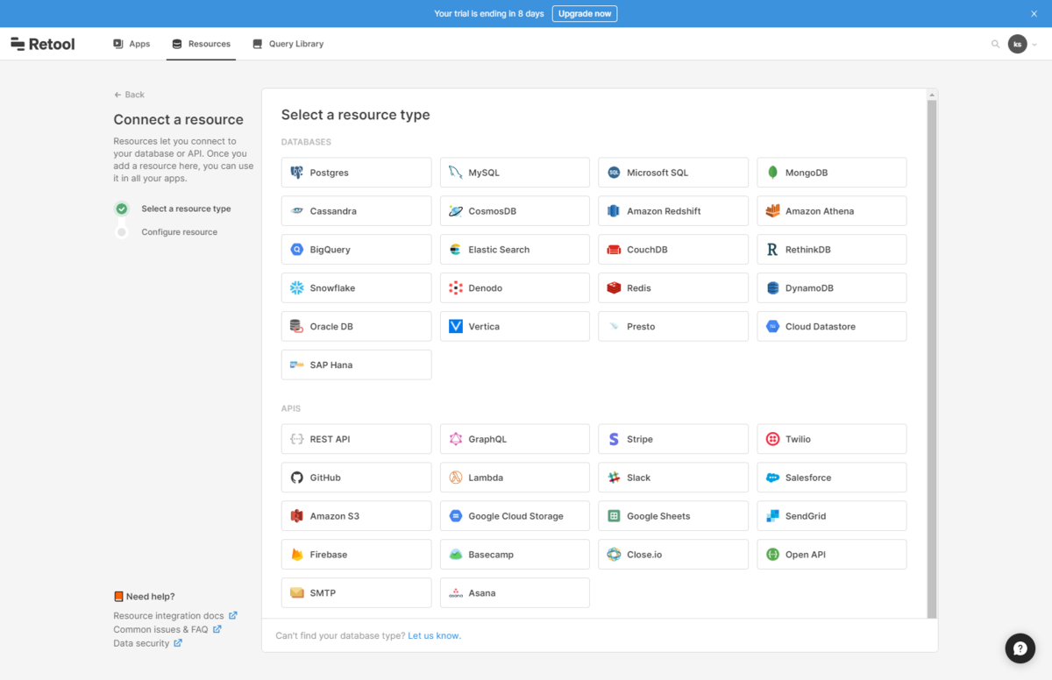Click the Cassandra eye icon
The height and width of the screenshot is (680, 1052).
click(297, 211)
